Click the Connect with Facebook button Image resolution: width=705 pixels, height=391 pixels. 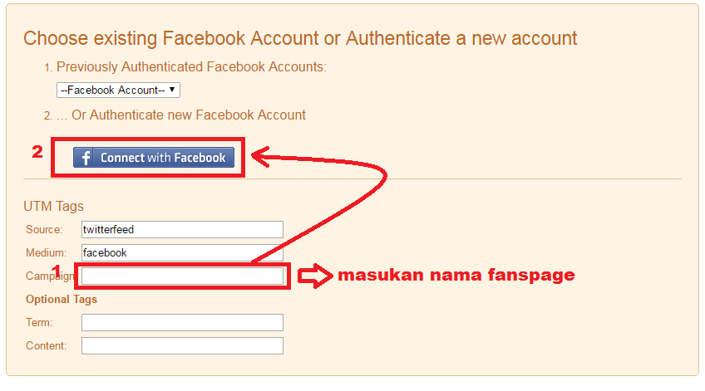(x=154, y=158)
